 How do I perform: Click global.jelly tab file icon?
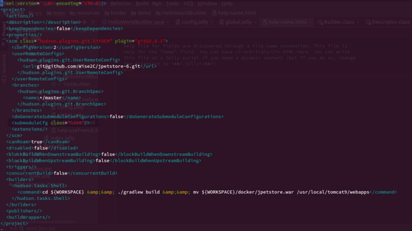221,22
